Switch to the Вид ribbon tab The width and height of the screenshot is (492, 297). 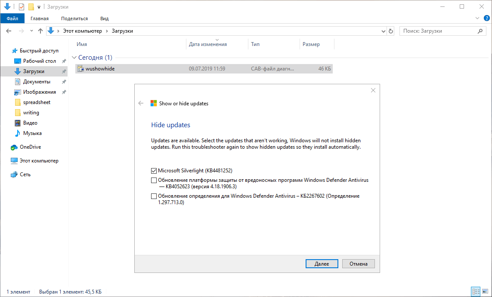pyautogui.click(x=104, y=18)
